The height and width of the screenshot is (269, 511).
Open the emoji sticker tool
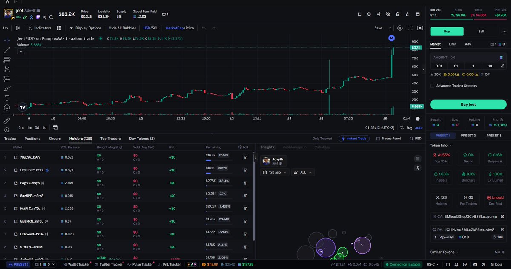(x=7, y=107)
